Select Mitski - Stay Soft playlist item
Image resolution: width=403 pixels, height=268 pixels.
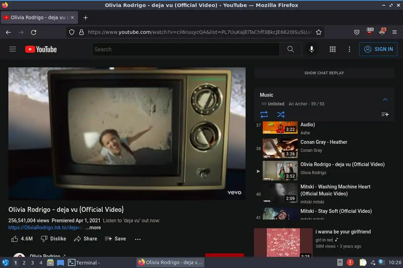[324, 213]
